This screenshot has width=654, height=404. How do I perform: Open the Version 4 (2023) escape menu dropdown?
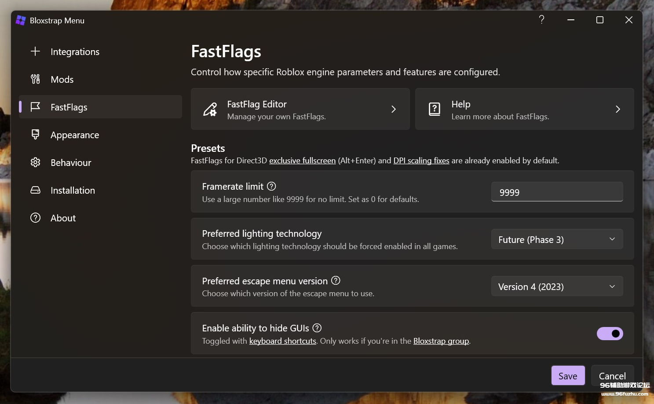pyautogui.click(x=557, y=286)
